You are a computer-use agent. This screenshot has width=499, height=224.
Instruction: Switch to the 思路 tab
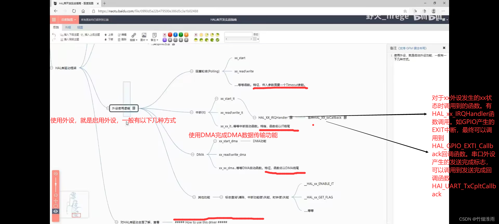click(56, 27)
